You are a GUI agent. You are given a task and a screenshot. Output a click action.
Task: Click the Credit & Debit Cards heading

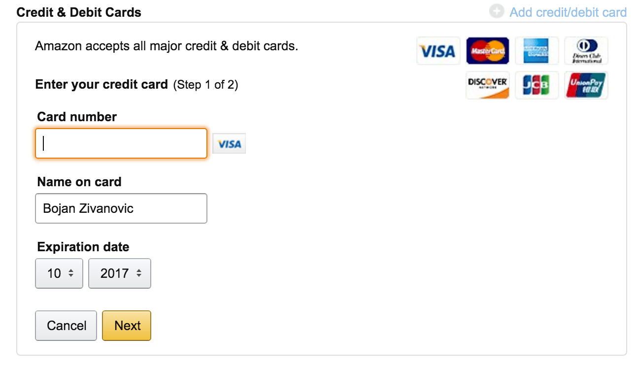[79, 12]
